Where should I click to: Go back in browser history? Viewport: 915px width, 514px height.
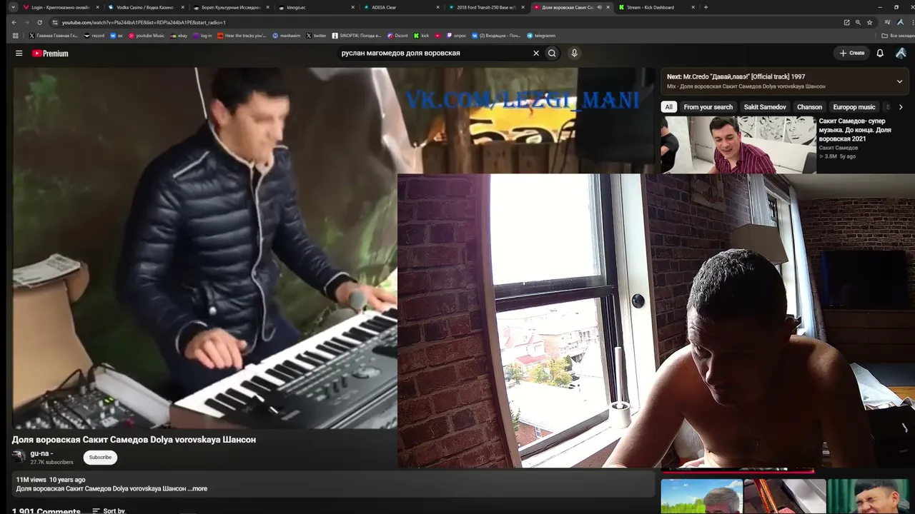[x=14, y=22]
